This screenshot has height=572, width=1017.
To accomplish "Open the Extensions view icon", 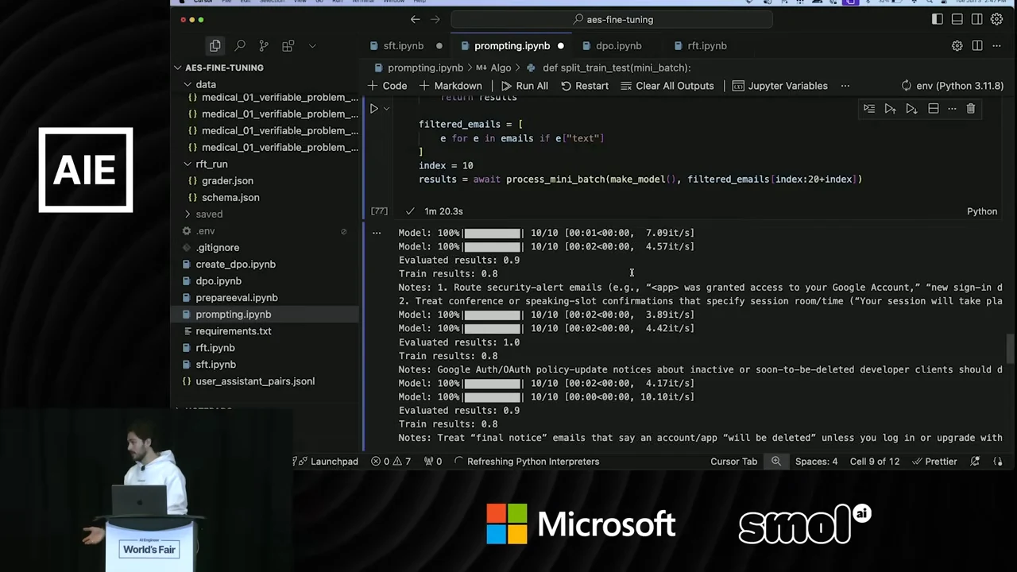I will tap(288, 46).
